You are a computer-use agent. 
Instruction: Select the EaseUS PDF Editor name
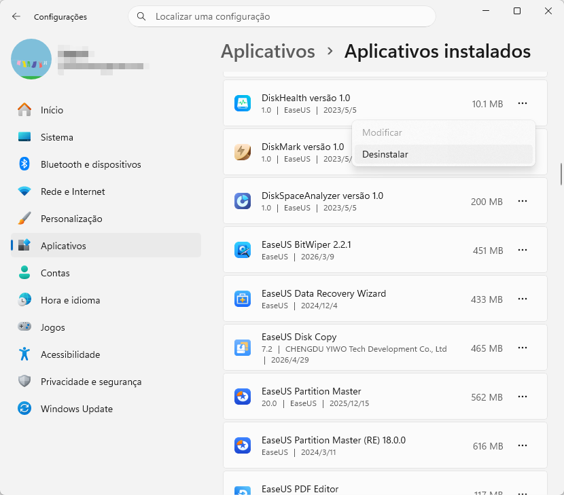pos(300,490)
